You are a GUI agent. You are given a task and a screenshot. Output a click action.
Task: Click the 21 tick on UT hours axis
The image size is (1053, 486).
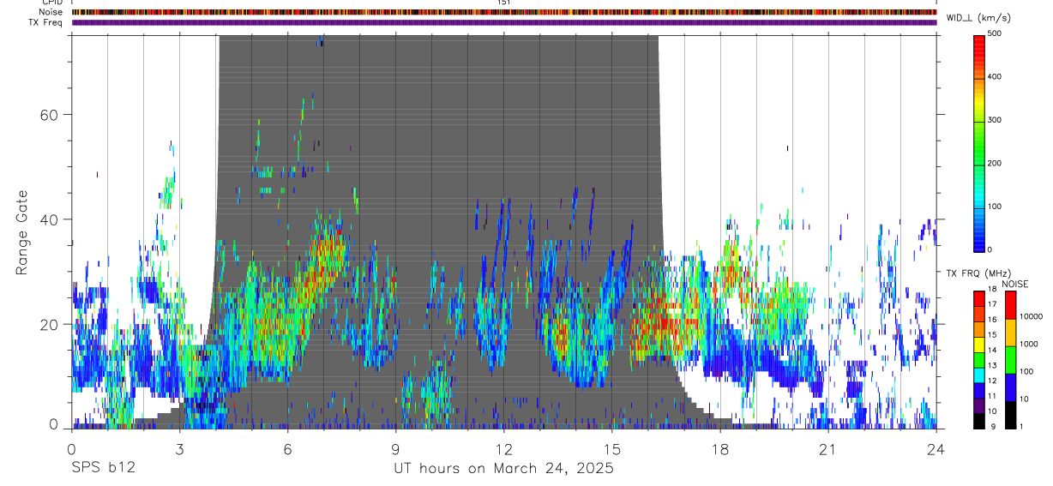pyautogui.click(x=828, y=448)
